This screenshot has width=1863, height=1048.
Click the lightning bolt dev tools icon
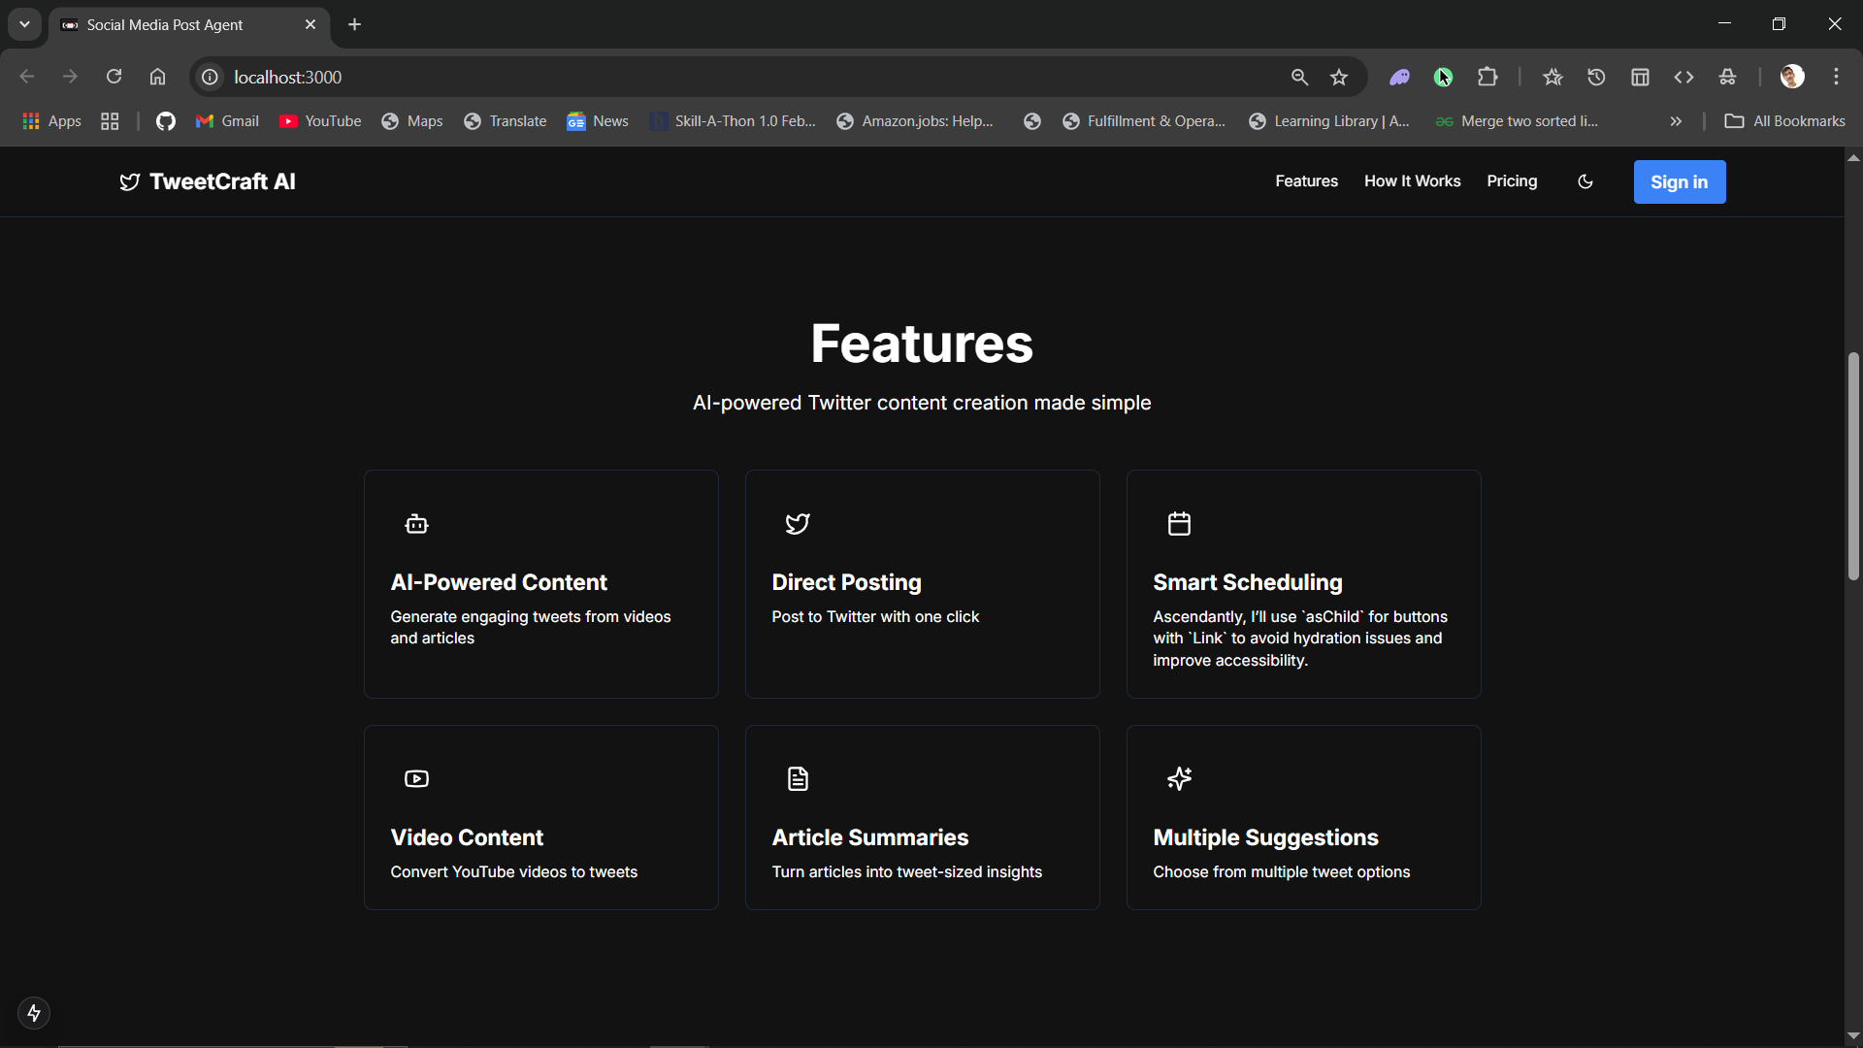[34, 1013]
